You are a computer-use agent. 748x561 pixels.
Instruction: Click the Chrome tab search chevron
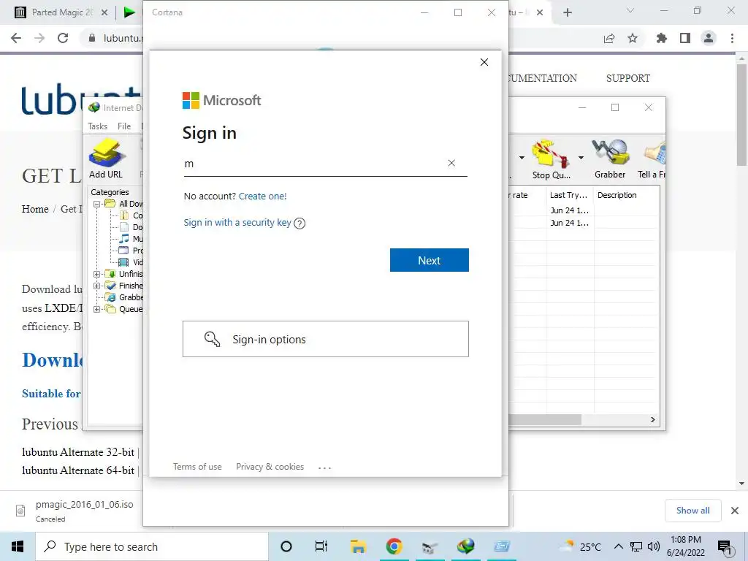tap(630, 10)
